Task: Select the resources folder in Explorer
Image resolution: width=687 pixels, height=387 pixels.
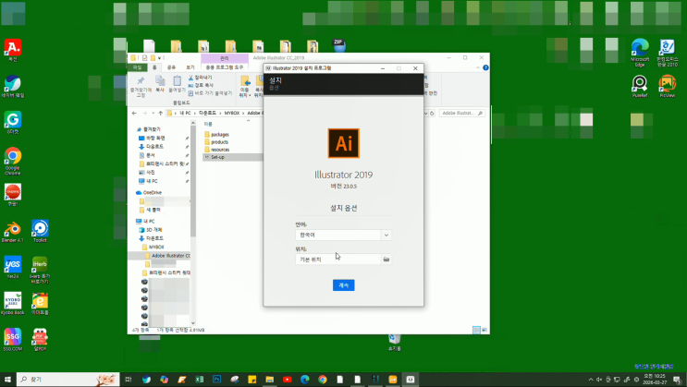Action: click(220, 150)
